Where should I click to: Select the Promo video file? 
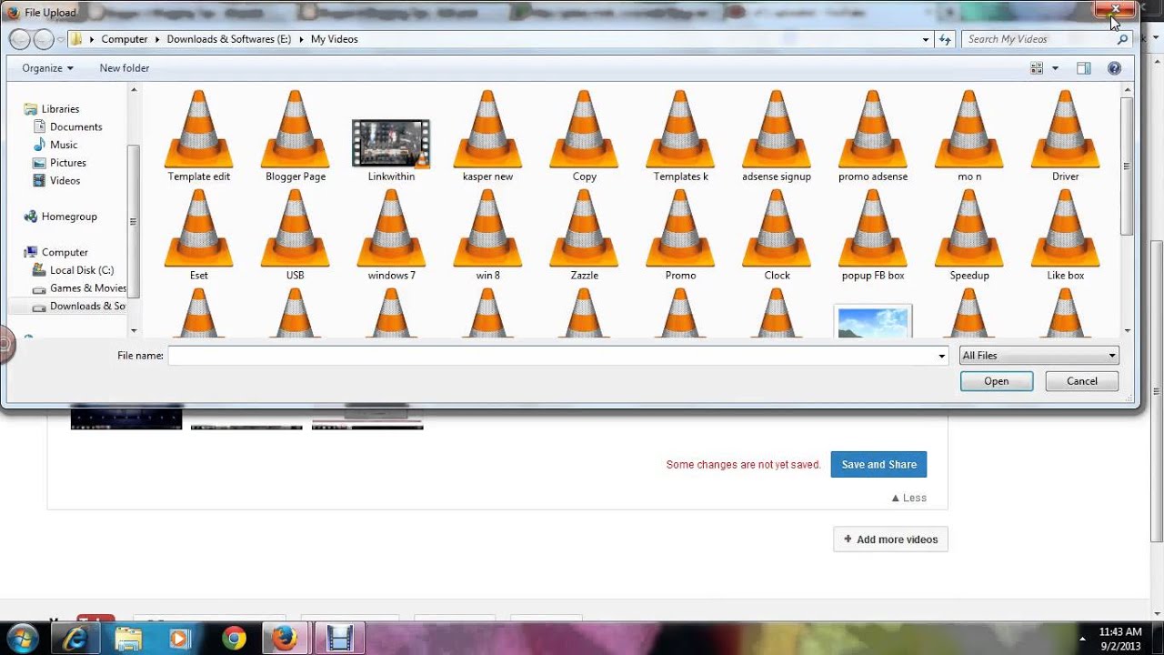680,235
